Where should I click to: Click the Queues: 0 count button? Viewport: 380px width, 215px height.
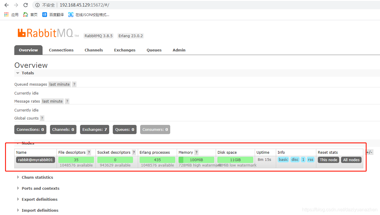coord(125,130)
